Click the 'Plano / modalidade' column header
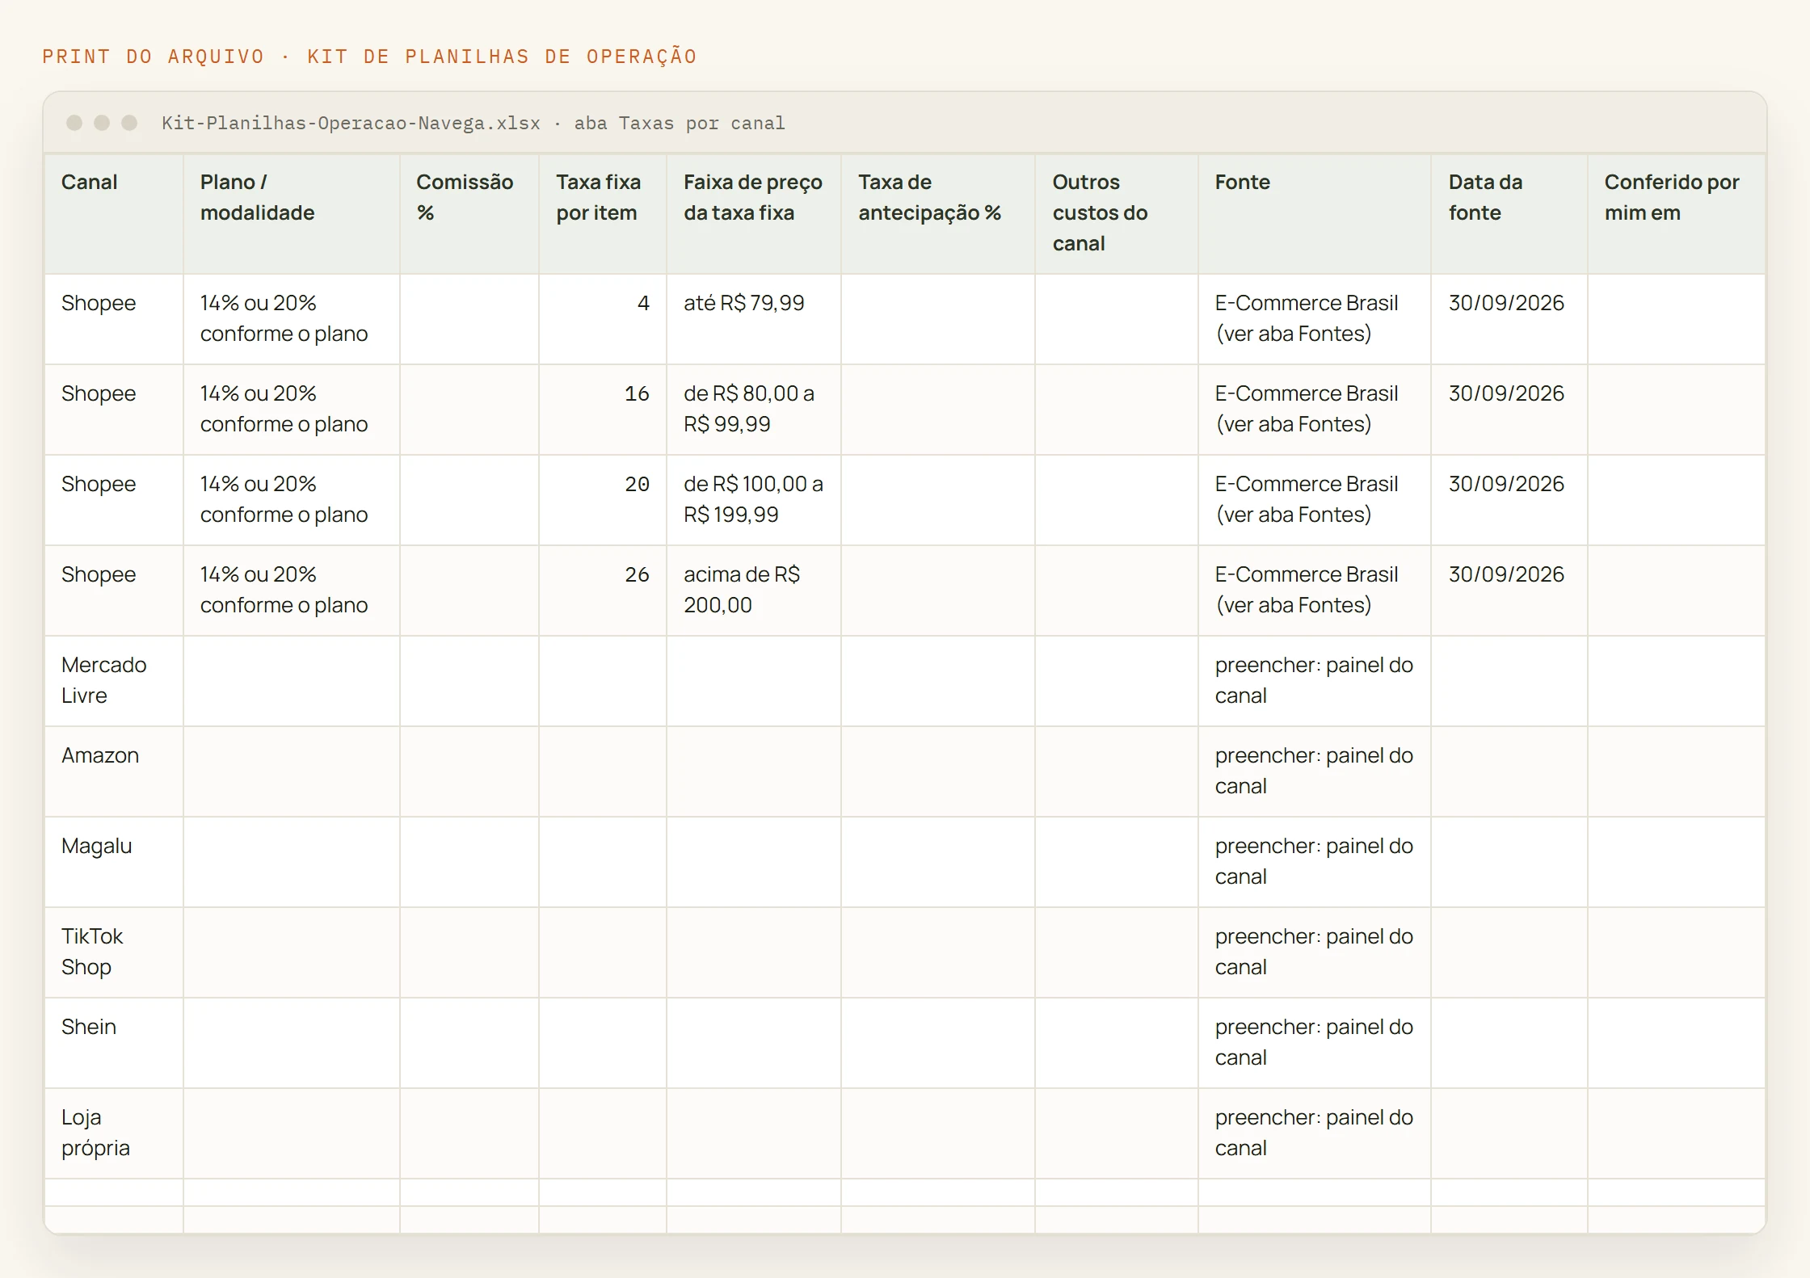This screenshot has height=1278, width=1810. point(292,213)
